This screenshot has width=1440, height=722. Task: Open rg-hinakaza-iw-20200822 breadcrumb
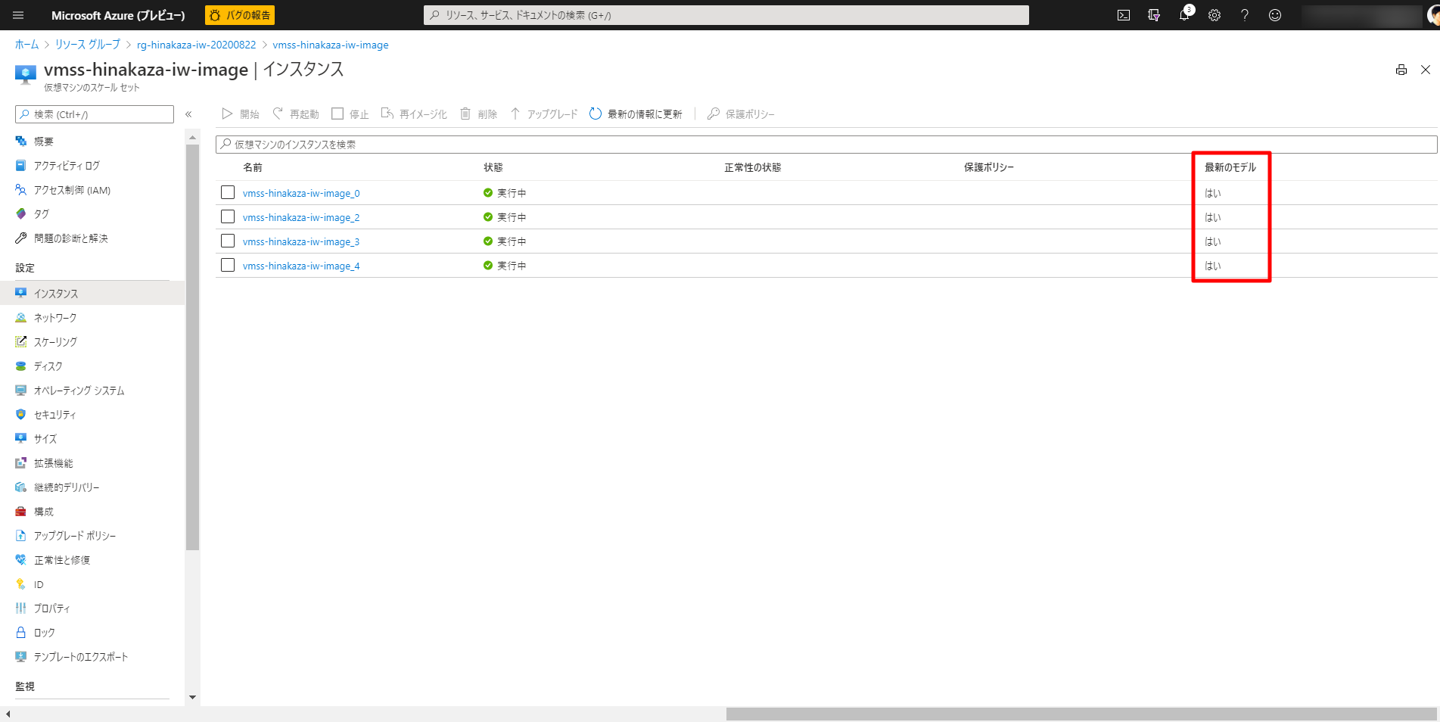coord(197,45)
